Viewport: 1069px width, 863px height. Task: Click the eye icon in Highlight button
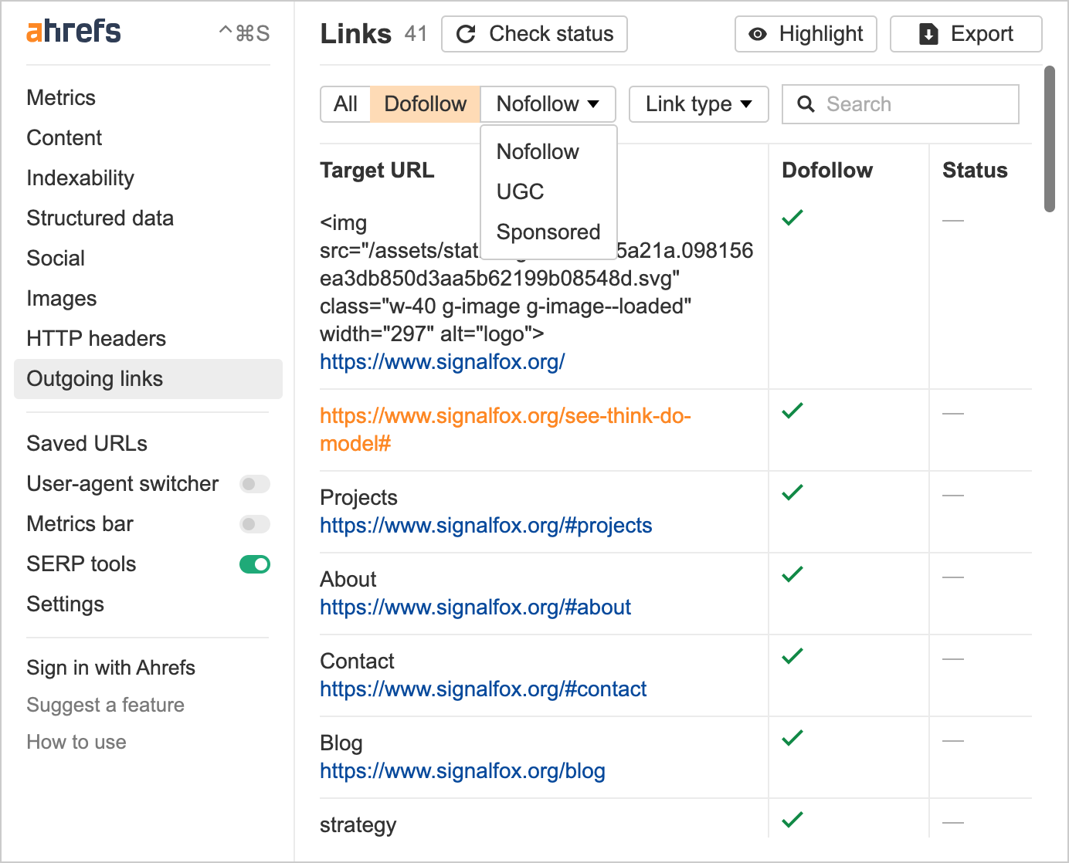(x=758, y=34)
